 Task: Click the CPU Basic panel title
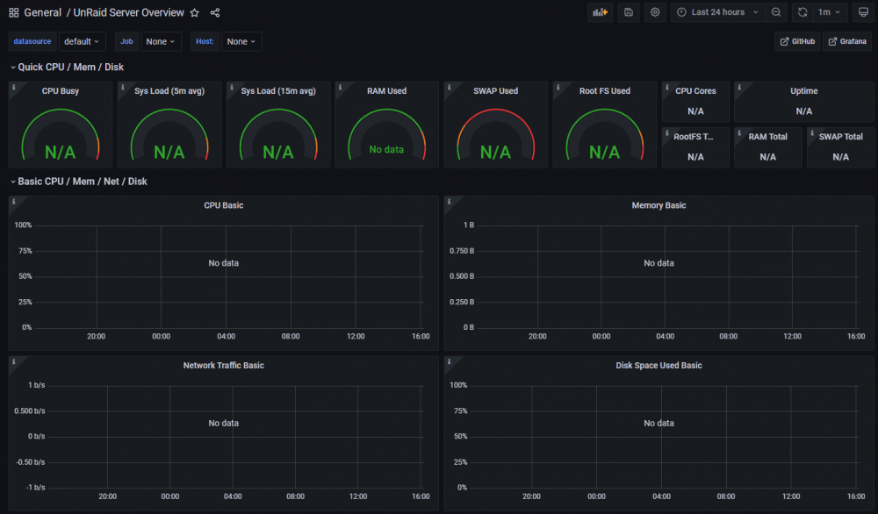[223, 205]
